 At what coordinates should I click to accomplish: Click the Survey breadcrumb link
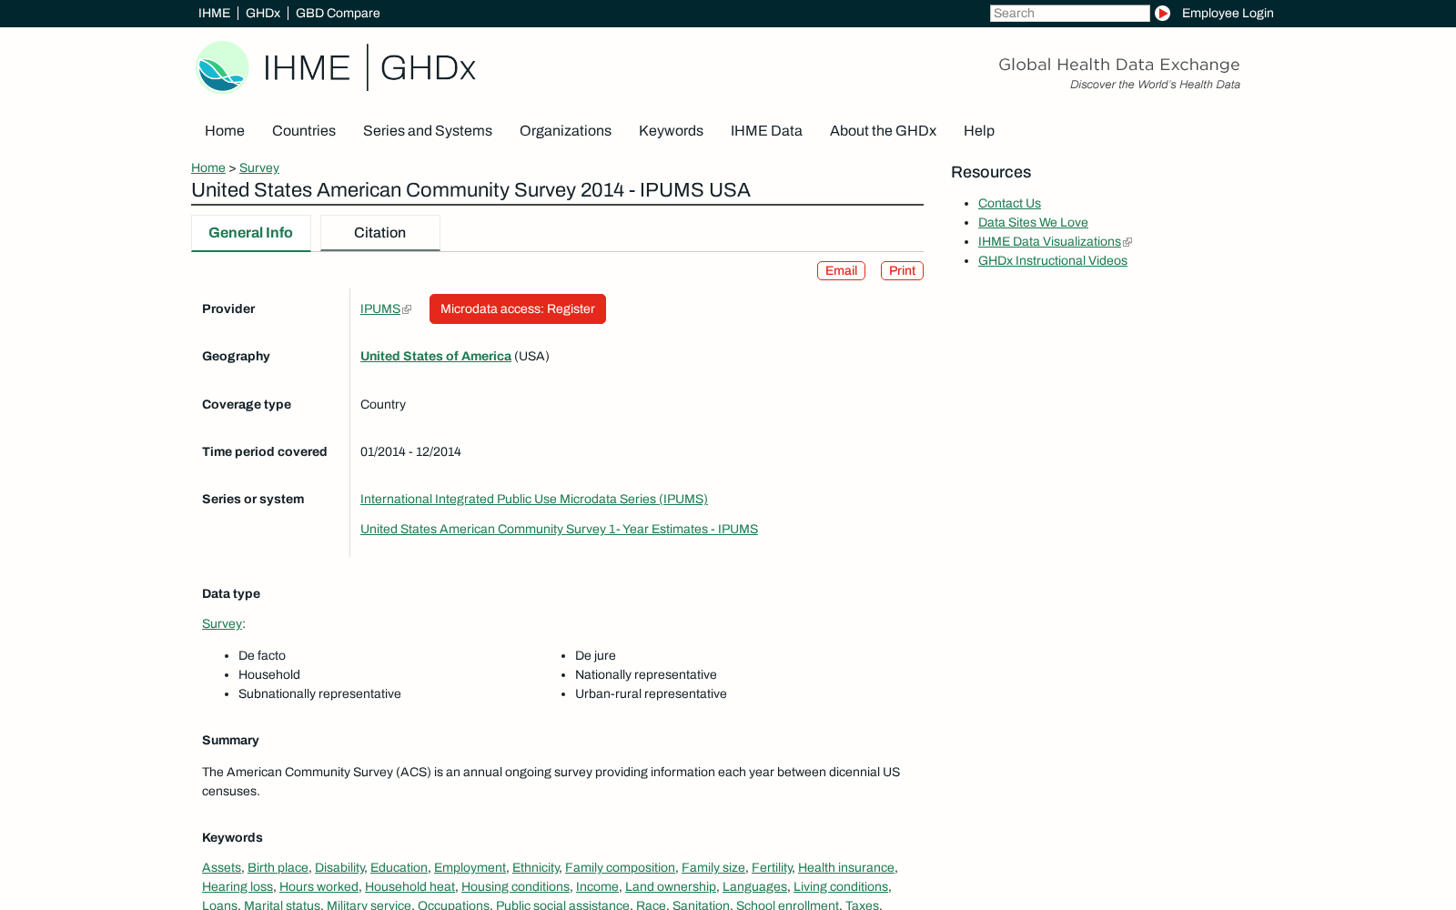tap(259, 167)
